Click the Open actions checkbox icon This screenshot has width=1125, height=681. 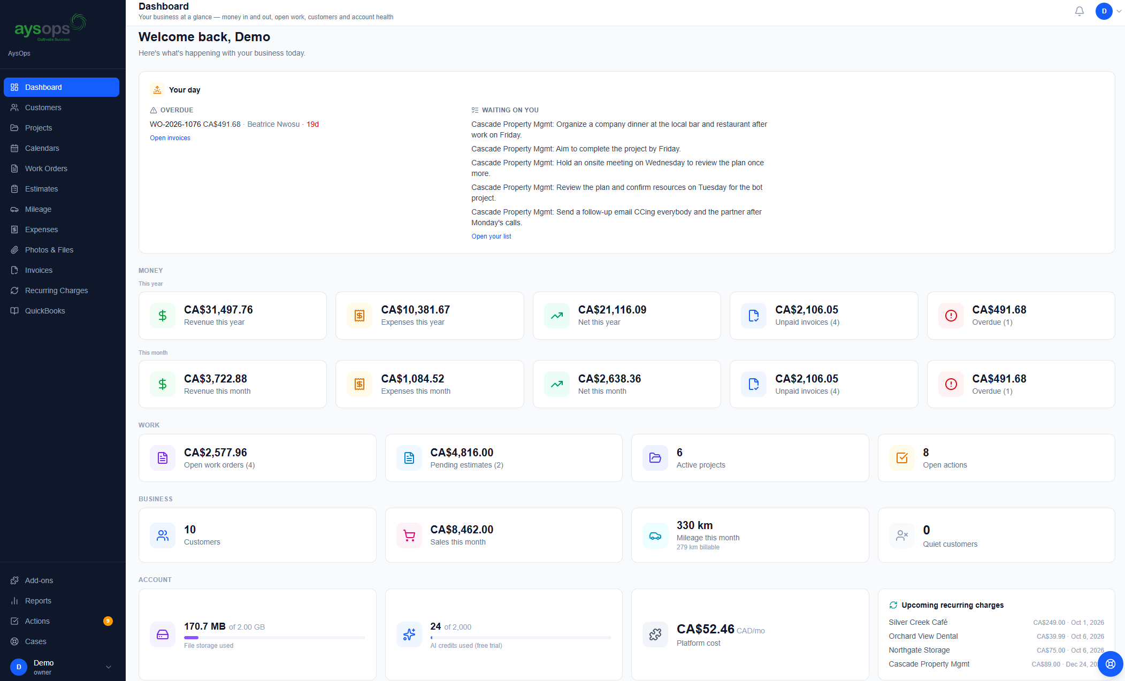coord(902,458)
